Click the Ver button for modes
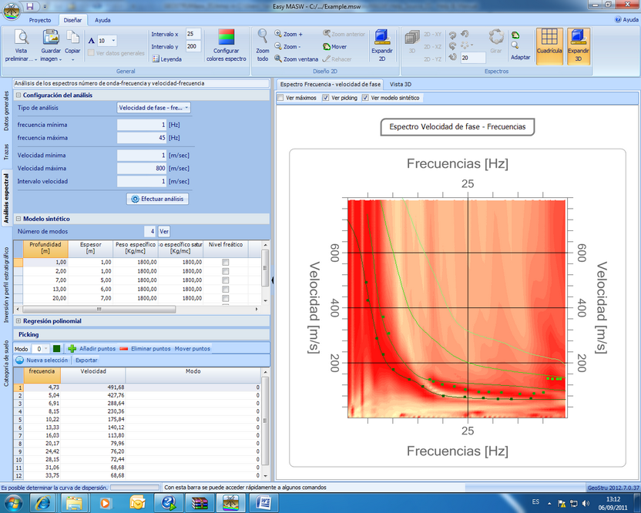This screenshot has height=513, width=641. (164, 231)
